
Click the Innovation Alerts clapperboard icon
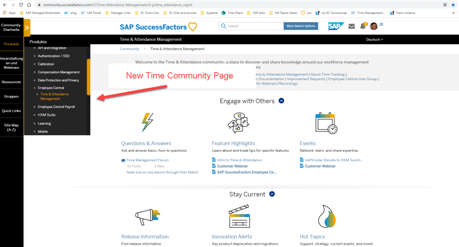tap(239, 216)
